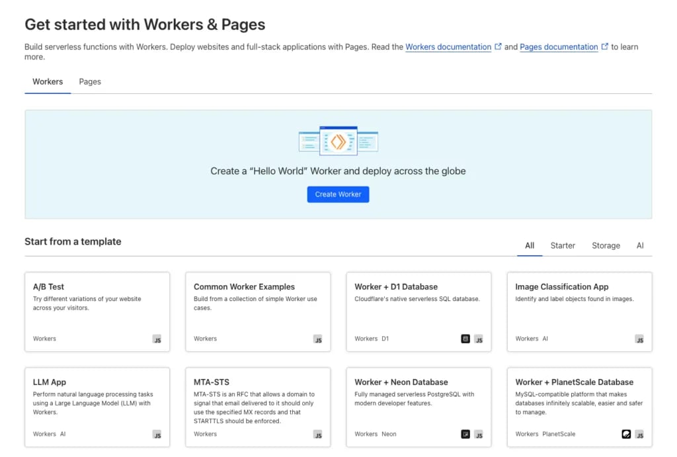Viewport: 677px width, 457px height.
Task: Click PlanetScale tag on PlanetScale Database card
Action: [559, 434]
